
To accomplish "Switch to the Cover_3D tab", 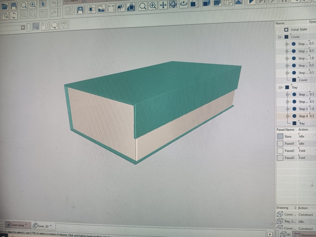I will tap(41, 226).
